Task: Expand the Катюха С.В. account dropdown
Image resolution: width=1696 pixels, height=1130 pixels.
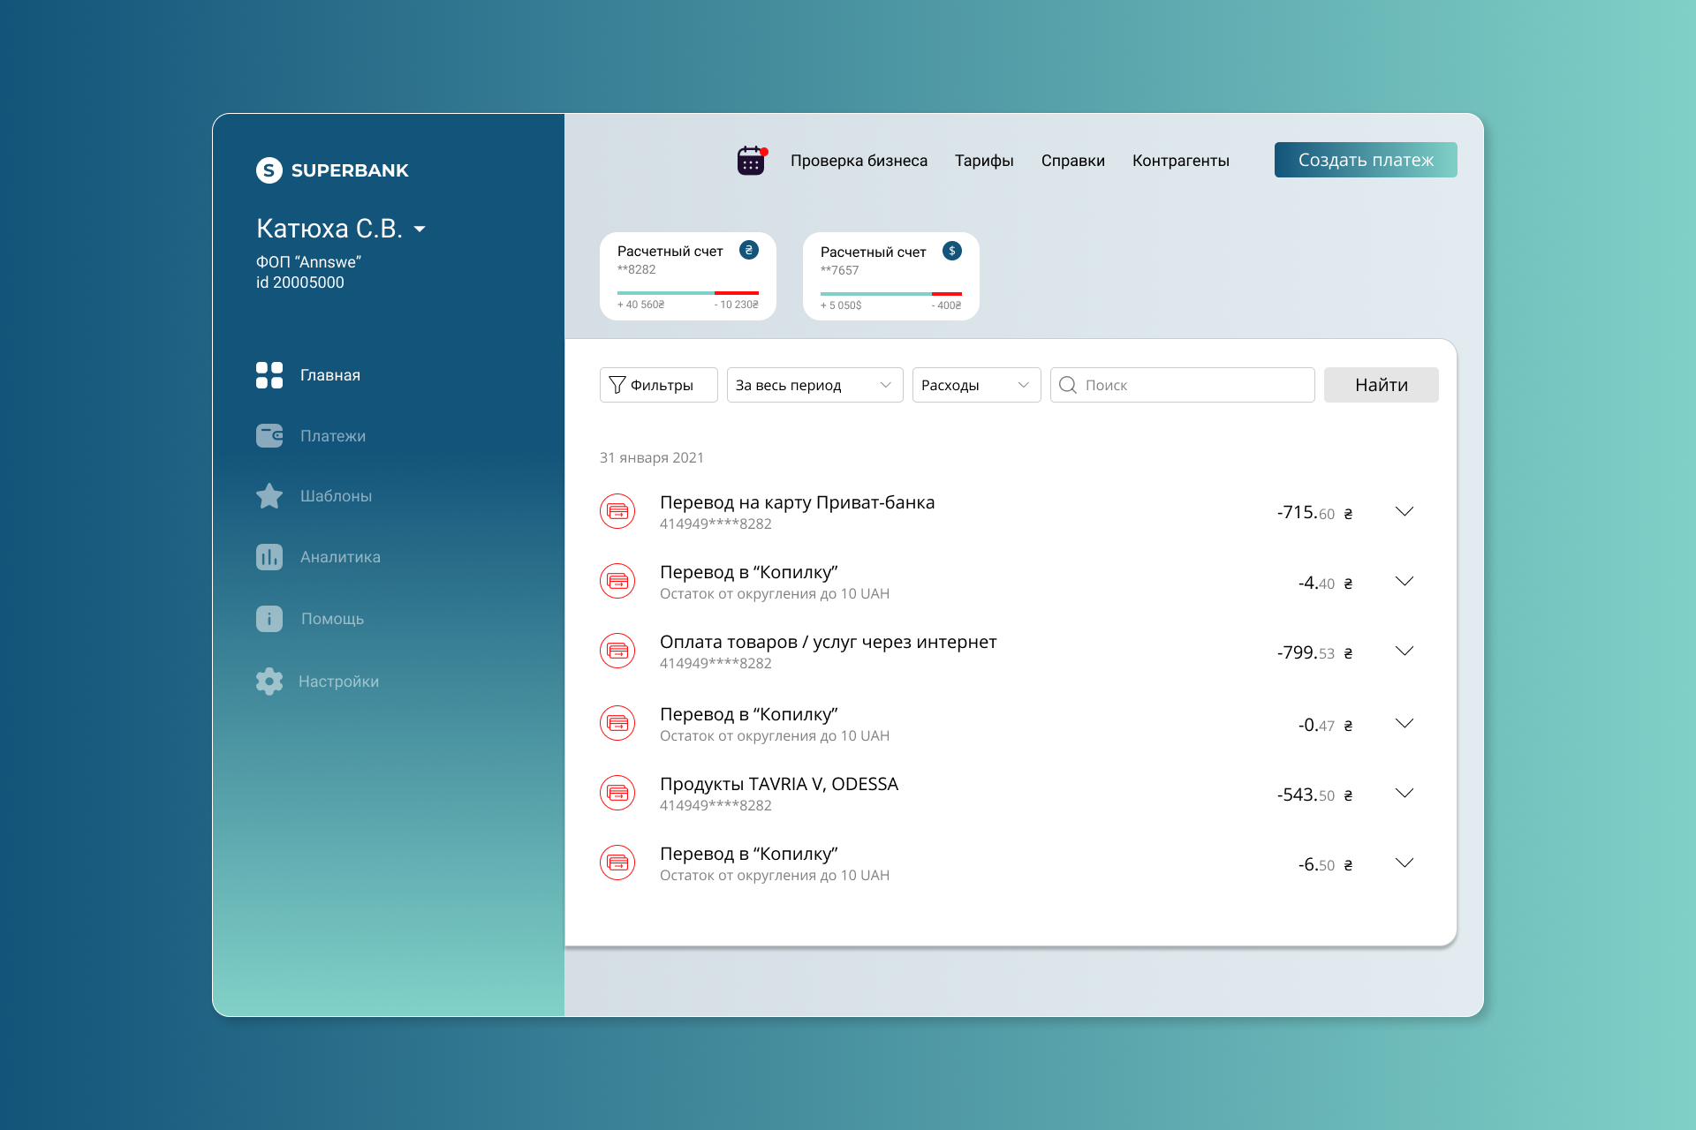Action: [420, 230]
